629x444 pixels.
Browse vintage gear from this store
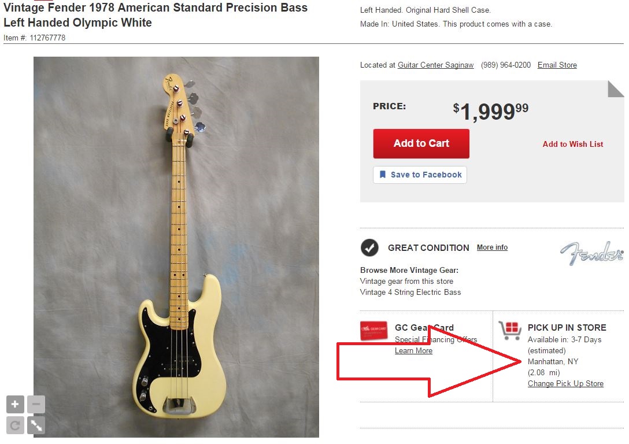[x=407, y=281]
